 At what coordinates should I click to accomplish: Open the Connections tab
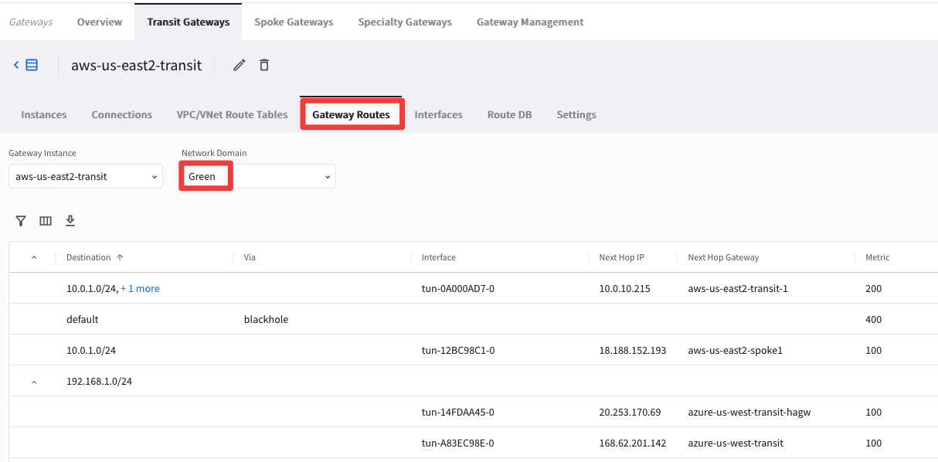coord(121,114)
